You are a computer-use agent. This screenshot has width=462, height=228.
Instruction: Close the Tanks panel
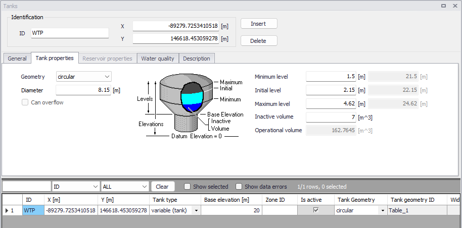point(454,6)
